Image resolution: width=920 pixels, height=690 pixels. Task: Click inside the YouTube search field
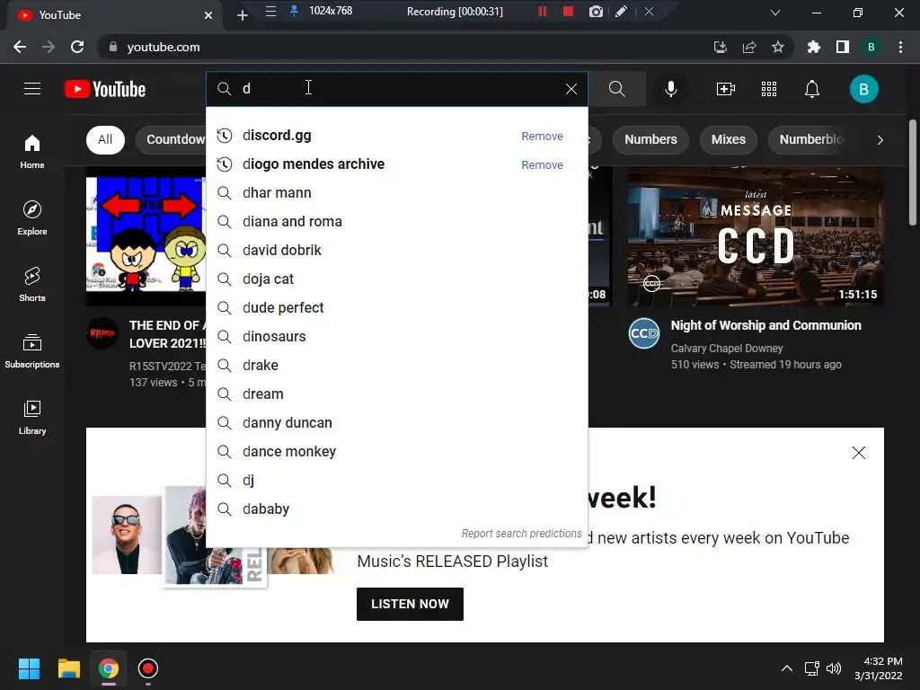[396, 89]
